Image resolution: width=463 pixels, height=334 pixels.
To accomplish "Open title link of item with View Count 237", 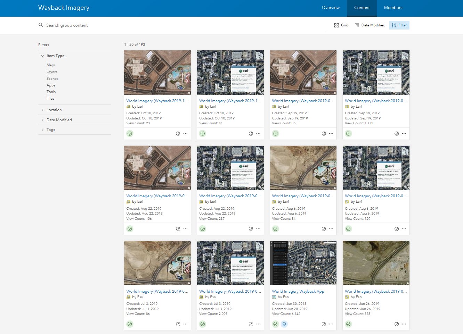I will [x=230, y=196].
